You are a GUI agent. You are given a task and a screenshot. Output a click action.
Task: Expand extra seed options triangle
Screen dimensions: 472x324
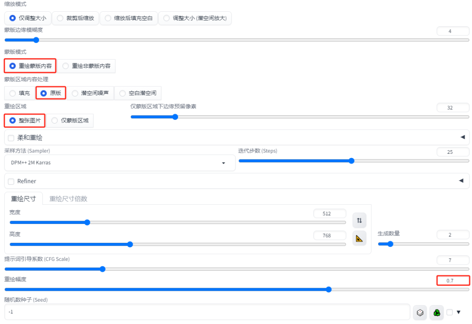(458, 312)
